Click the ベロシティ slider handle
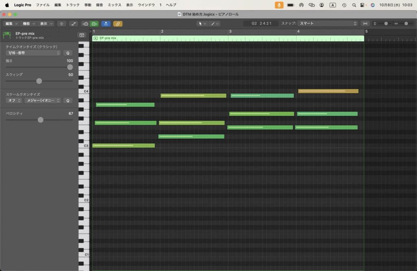Image resolution: width=417 pixels, height=271 pixels. point(40,120)
